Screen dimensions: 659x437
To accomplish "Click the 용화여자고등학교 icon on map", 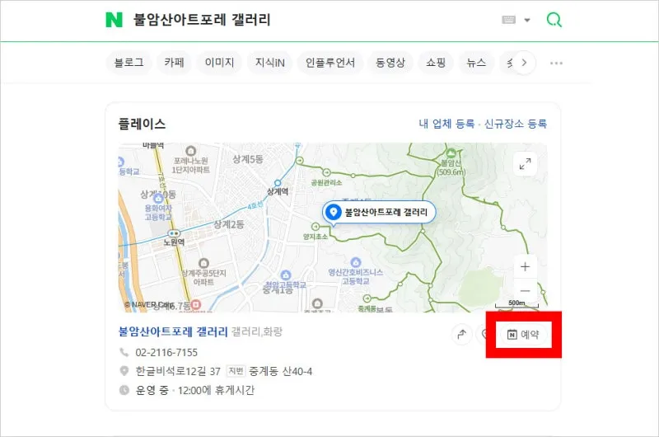I will point(158,198).
